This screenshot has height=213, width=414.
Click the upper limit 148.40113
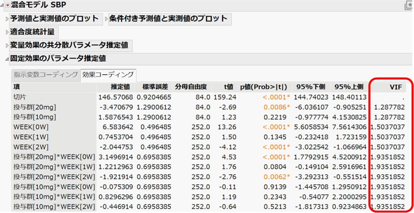[x=348, y=98]
